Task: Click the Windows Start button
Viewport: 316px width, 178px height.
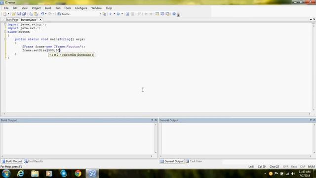Action: tap(6, 174)
